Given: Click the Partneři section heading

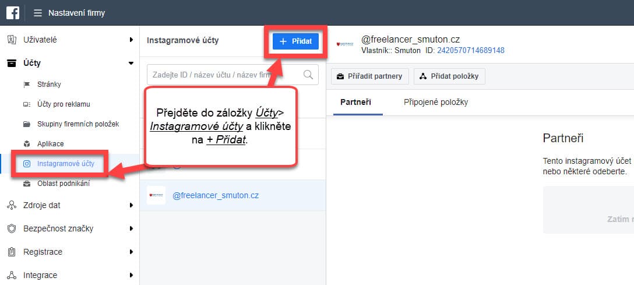Looking at the screenshot, I should [563, 138].
